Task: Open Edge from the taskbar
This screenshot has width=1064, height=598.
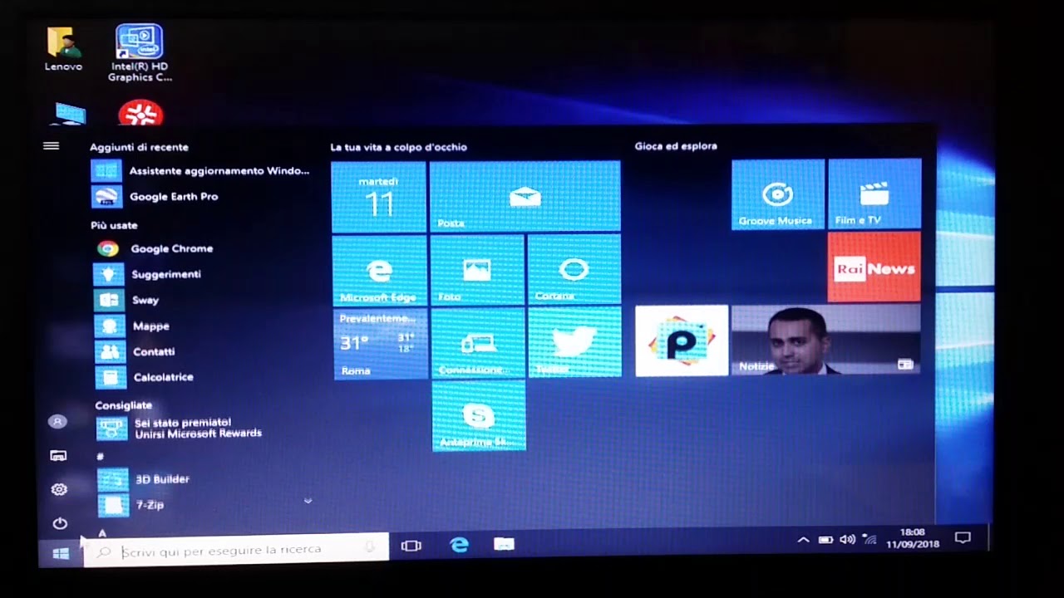Action: tap(459, 545)
